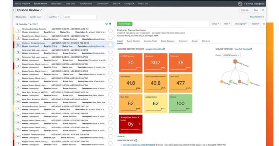Select circle for Nagios Service Check row numbered 9
Screen dimensions: 279x146
pyautogui.click(x=110, y=80)
